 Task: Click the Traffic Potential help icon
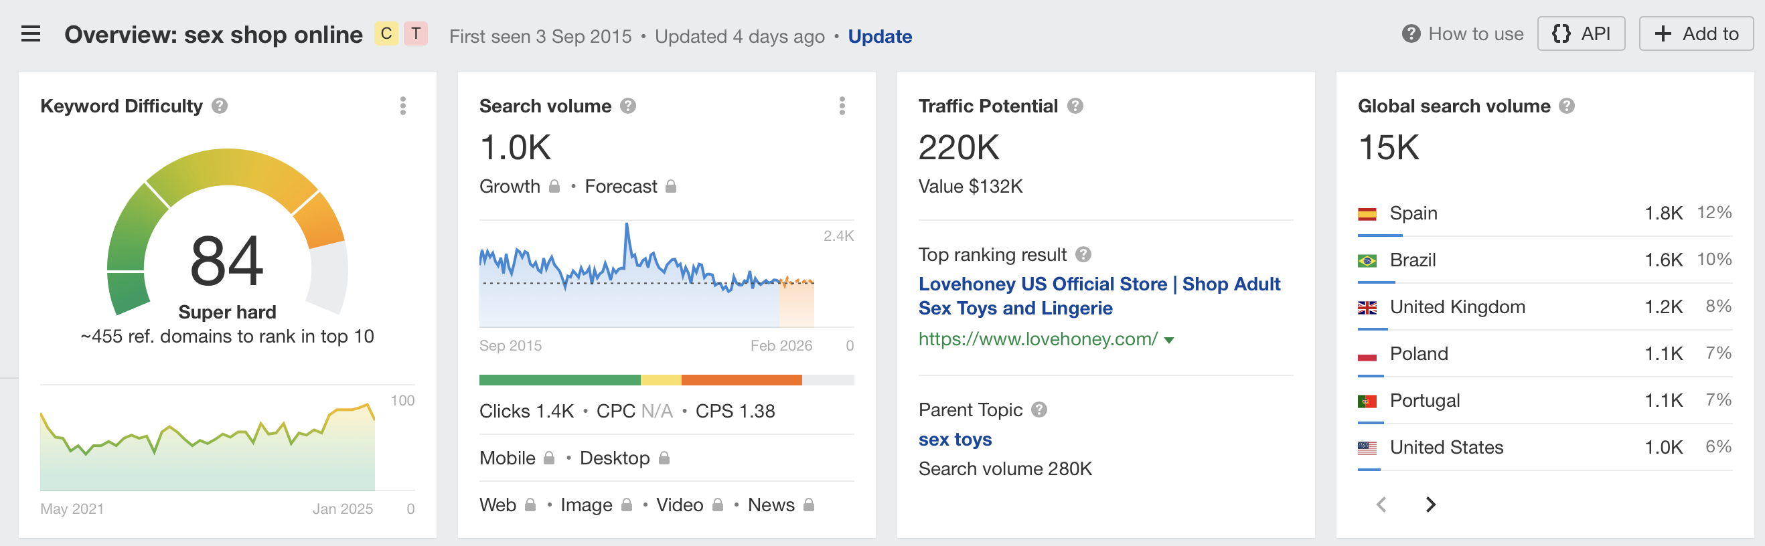pyautogui.click(x=1075, y=106)
